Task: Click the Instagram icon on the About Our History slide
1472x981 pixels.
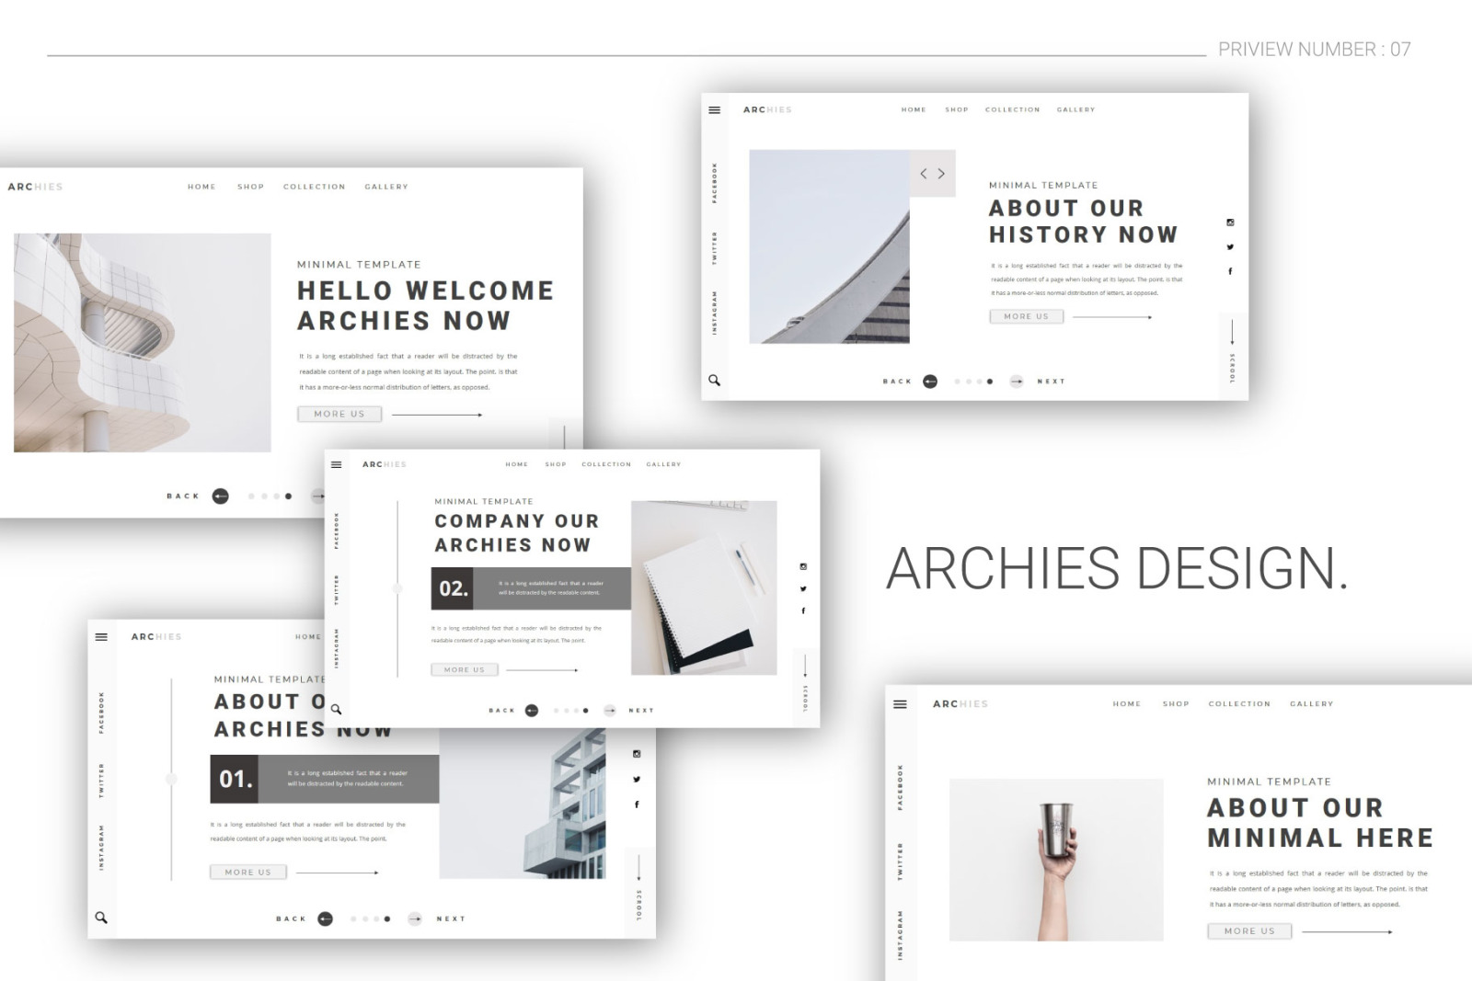Action: coord(1230,222)
